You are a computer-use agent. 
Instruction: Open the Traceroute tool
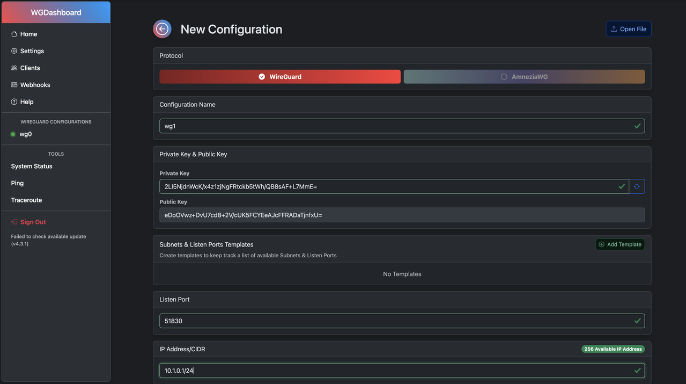pos(26,199)
